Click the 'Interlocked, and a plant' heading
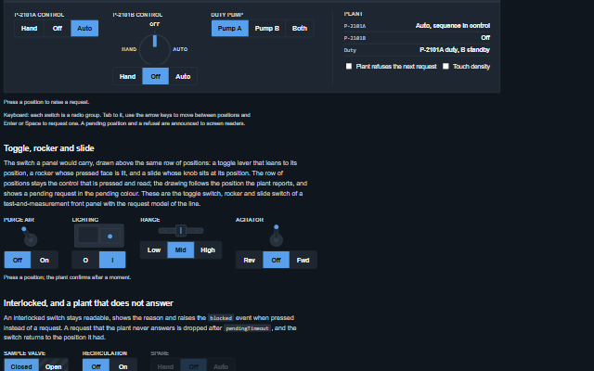This screenshot has height=371, width=594. (x=88, y=303)
